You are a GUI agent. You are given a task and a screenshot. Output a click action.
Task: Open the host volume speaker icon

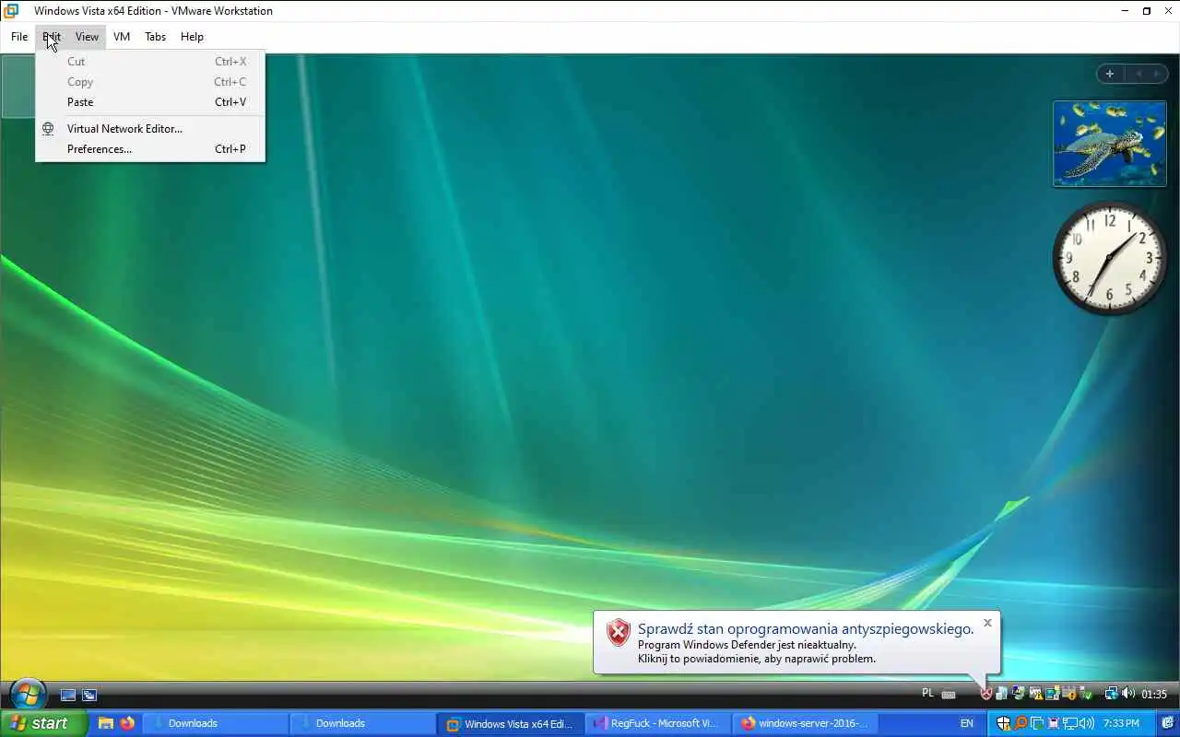click(1086, 723)
